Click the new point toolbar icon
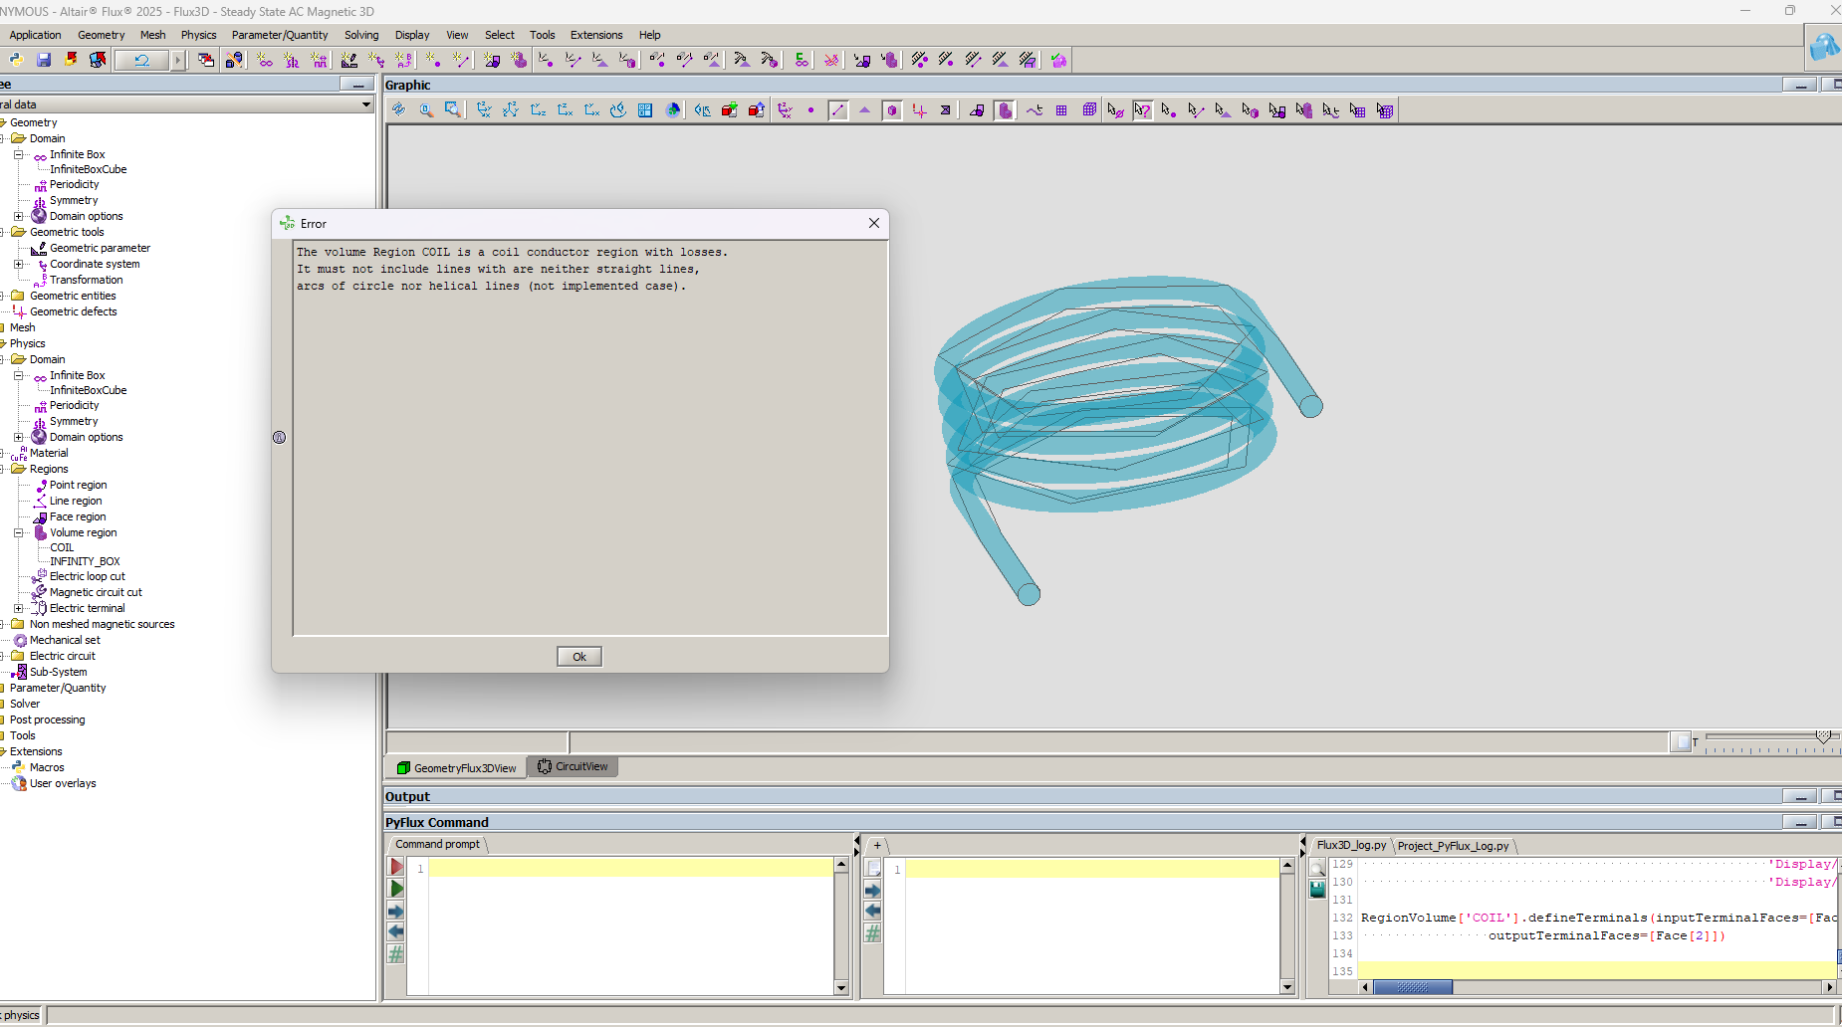1842x1027 pixels. pyautogui.click(x=432, y=60)
